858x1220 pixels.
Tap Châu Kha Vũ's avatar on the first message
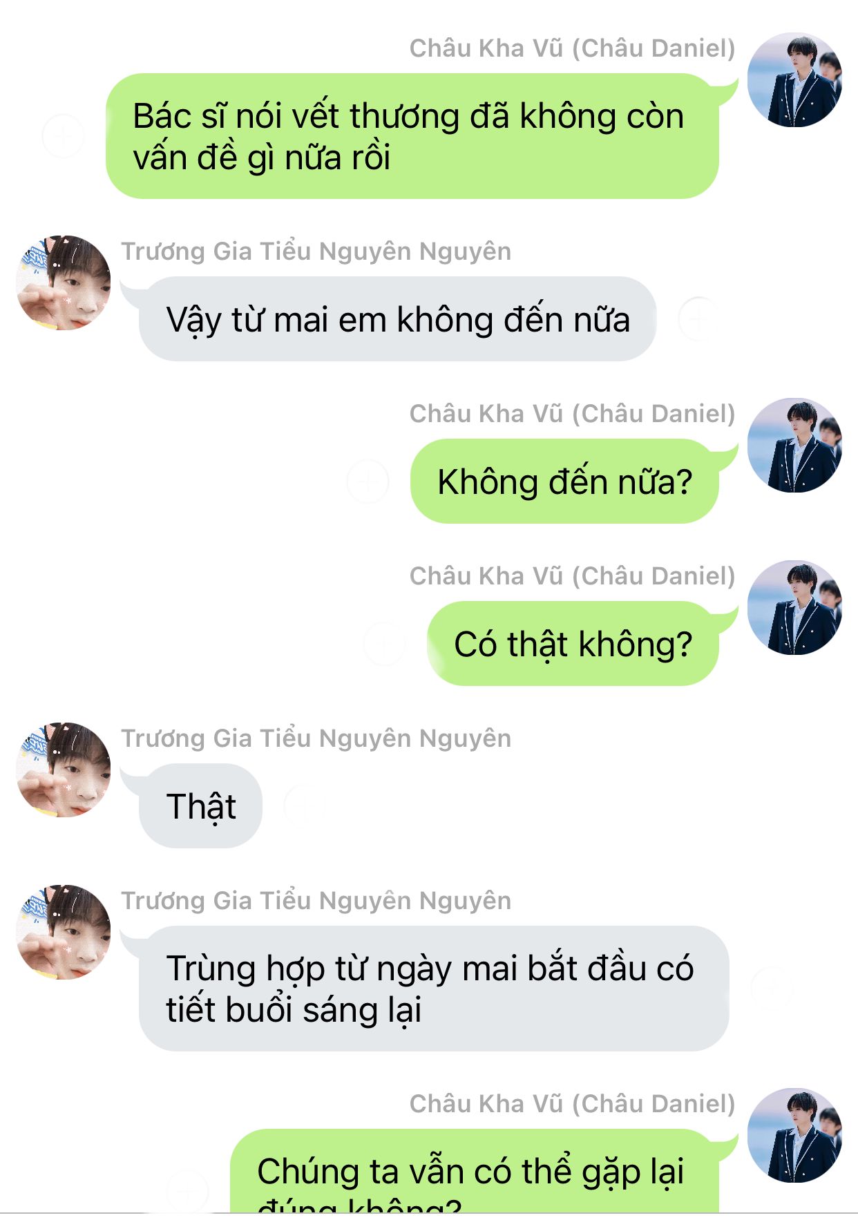[x=795, y=79]
